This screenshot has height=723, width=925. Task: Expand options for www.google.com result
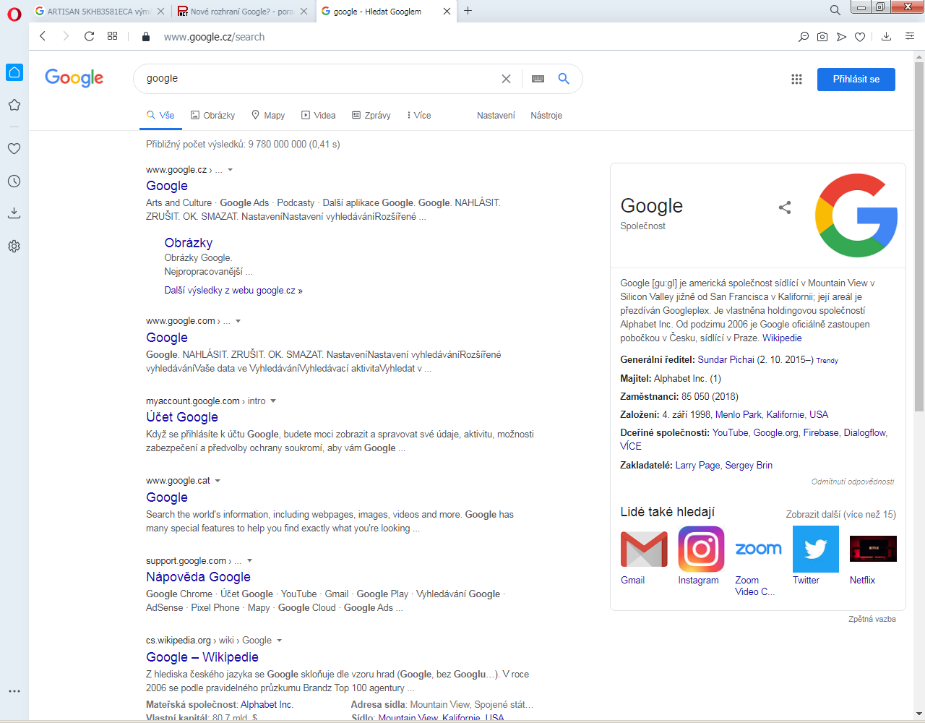click(x=238, y=321)
